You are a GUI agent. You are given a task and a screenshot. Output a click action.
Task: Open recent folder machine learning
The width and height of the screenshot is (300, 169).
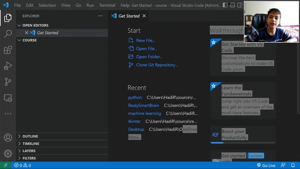point(144,114)
